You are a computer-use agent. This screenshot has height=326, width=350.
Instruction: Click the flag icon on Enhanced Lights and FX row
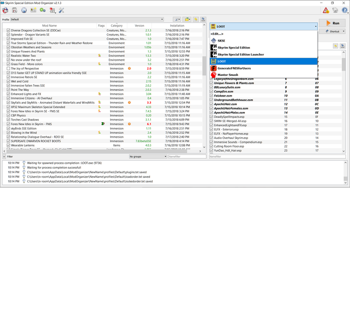[x=100, y=94]
